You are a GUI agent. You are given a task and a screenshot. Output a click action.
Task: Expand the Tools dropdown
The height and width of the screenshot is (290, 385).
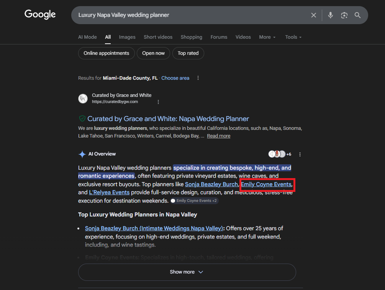pyautogui.click(x=293, y=37)
